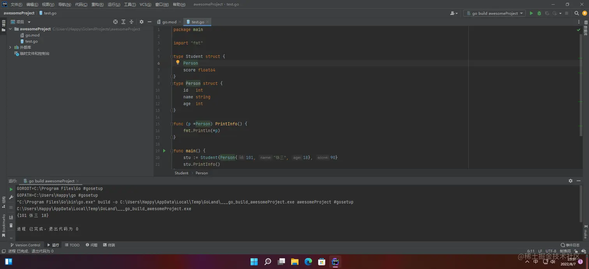Open the 事件日志 event log

point(570,245)
